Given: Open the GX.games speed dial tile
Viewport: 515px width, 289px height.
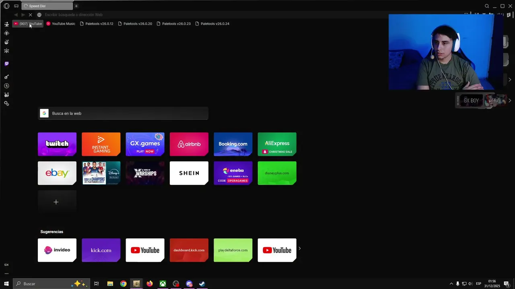Looking at the screenshot, I should tap(145, 144).
